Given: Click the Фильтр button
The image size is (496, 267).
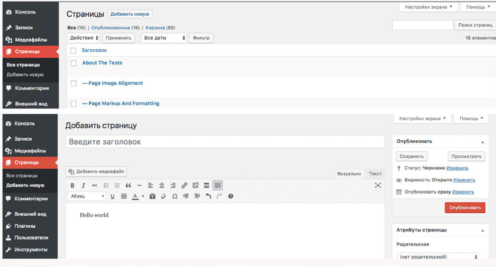Looking at the screenshot, I should (201, 38).
